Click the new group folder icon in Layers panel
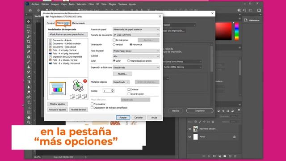Viewport: 286px width, 161px height. pos(225,156)
